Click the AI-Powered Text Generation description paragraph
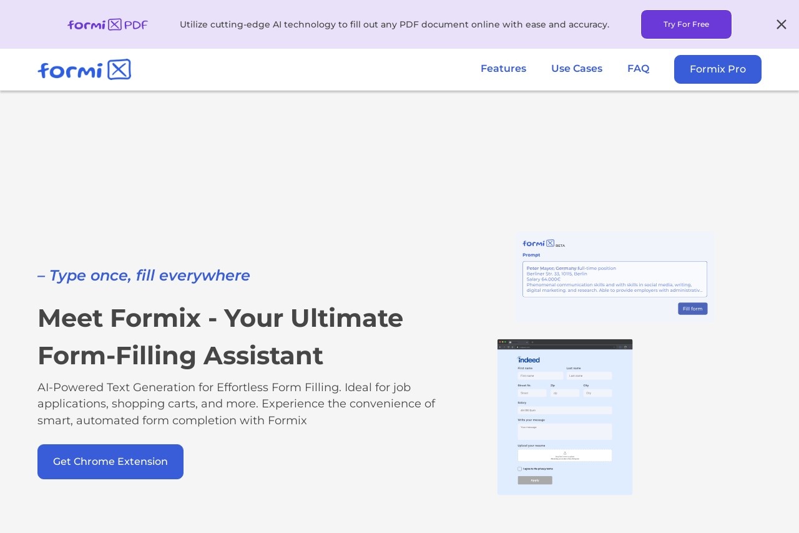Viewport: 799px width, 533px height. [237, 404]
